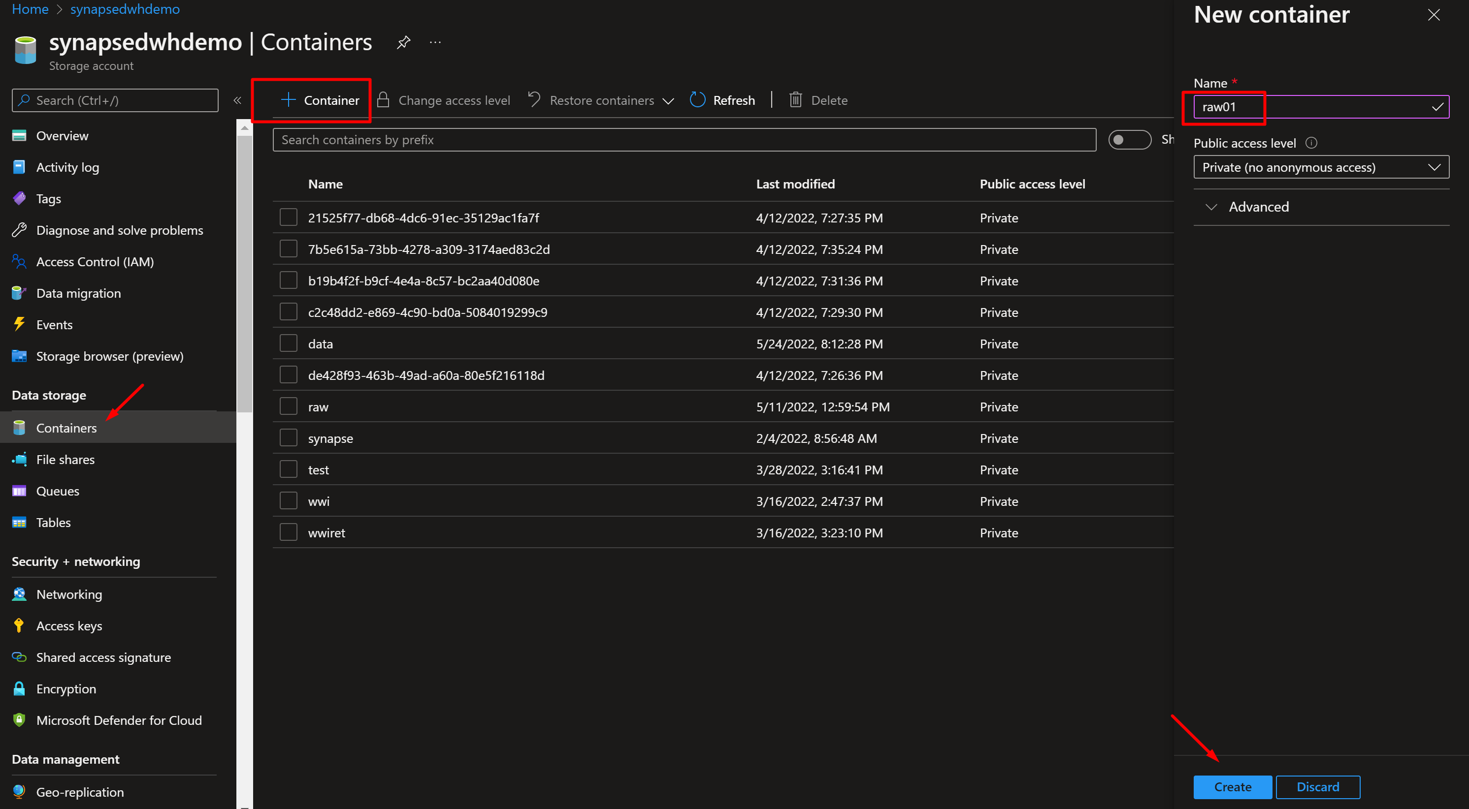Select the checkbox for synapse container
This screenshot has height=809, width=1469.
[289, 438]
